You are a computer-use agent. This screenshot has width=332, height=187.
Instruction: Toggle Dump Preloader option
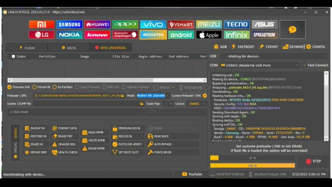(87, 87)
